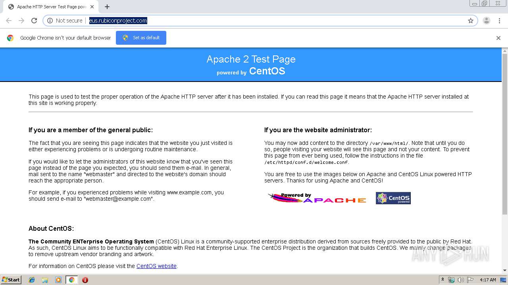The width and height of the screenshot is (508, 285).
Task: Click the Apache 2 Test Page heading
Action: (251, 59)
